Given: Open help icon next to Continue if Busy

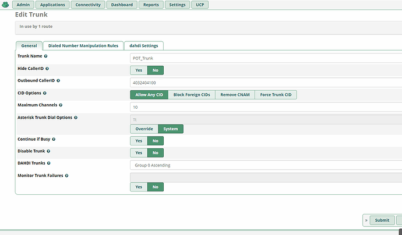Looking at the screenshot, I should click(54, 139).
